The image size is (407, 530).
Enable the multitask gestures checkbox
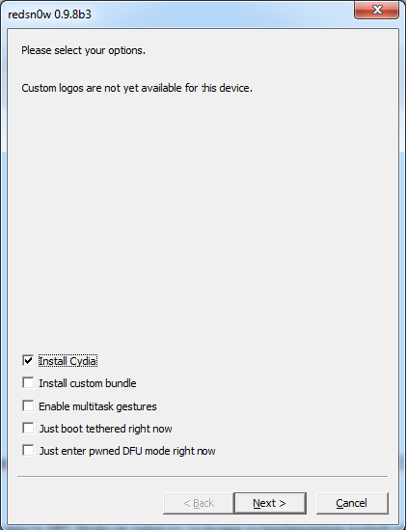tap(28, 405)
